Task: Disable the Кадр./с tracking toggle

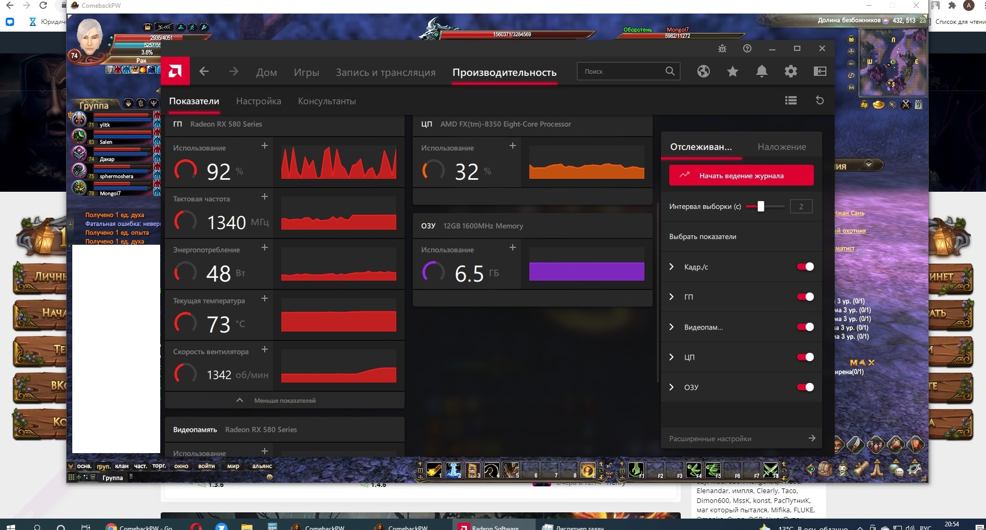Action: pyautogui.click(x=805, y=267)
